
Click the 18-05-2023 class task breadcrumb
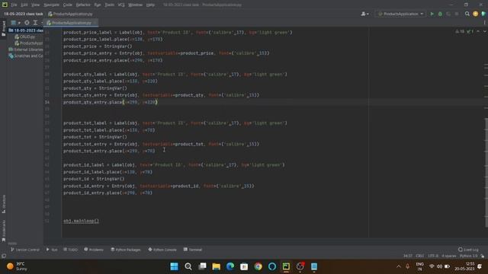point(24,14)
